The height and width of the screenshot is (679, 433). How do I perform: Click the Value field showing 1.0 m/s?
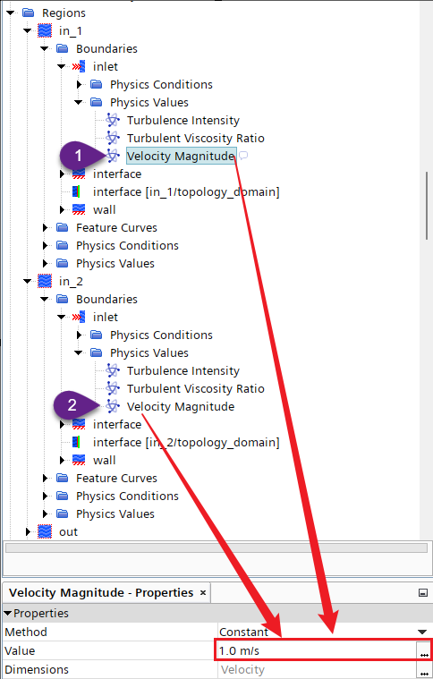316,650
